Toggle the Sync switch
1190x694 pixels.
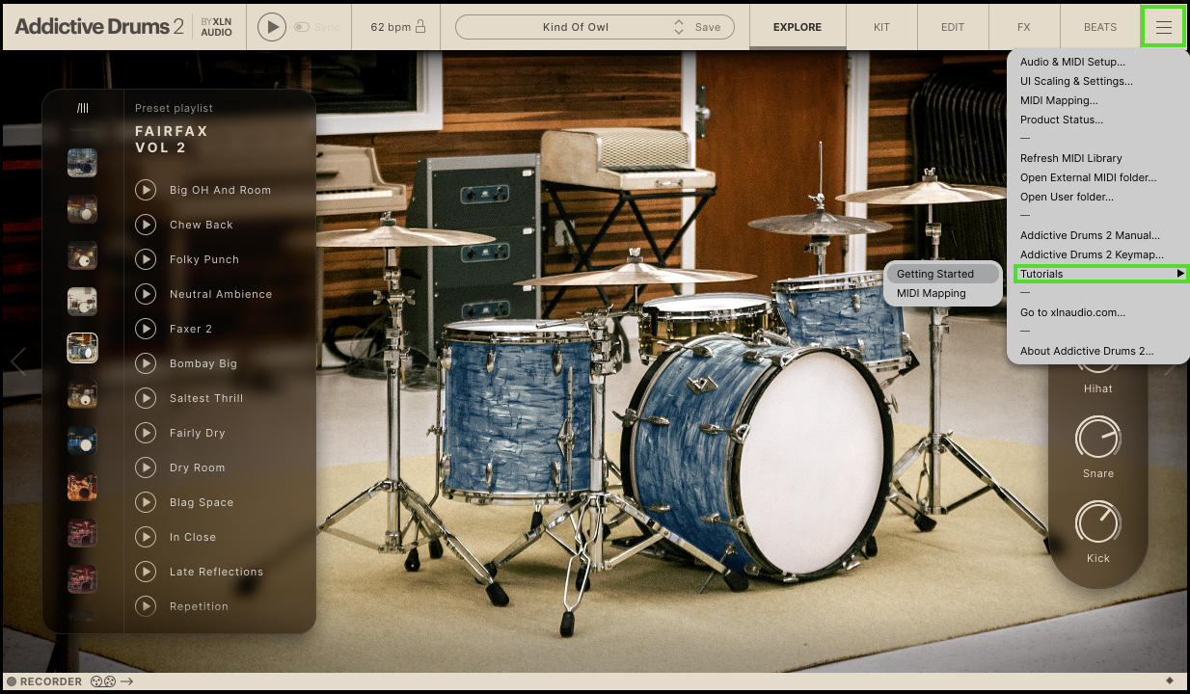click(302, 27)
